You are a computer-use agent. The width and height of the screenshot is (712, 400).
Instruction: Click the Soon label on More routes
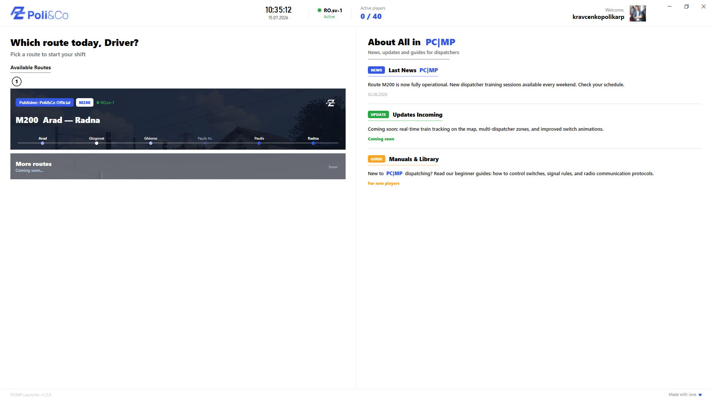pos(333,167)
